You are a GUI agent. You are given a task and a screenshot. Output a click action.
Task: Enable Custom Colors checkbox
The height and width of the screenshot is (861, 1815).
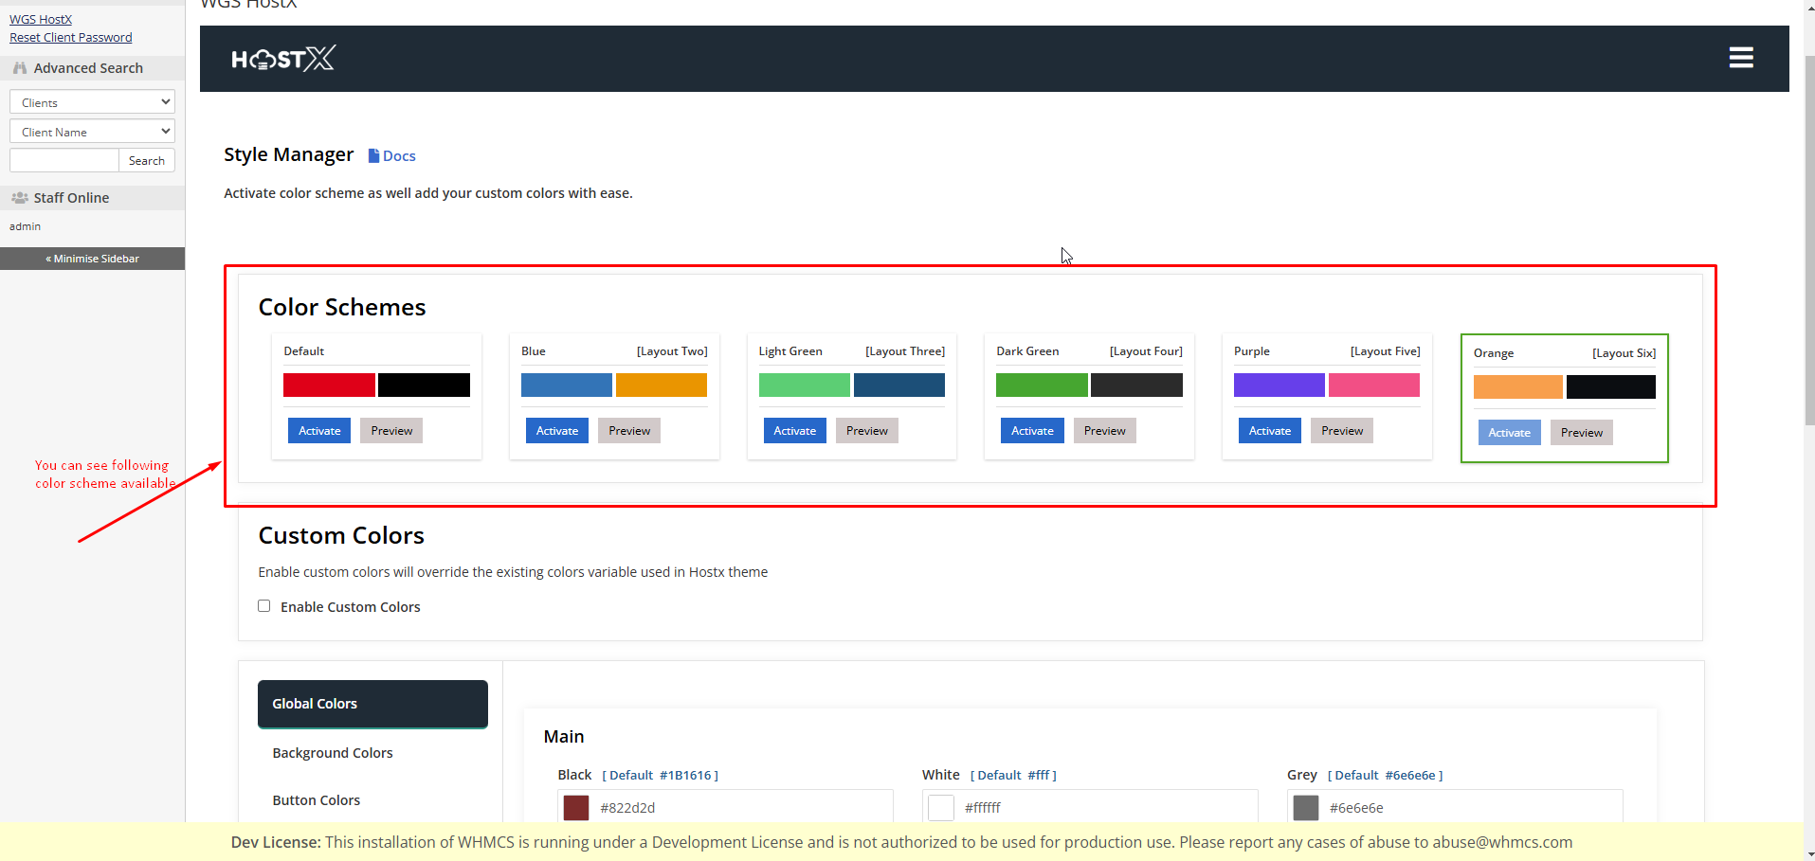point(264,606)
